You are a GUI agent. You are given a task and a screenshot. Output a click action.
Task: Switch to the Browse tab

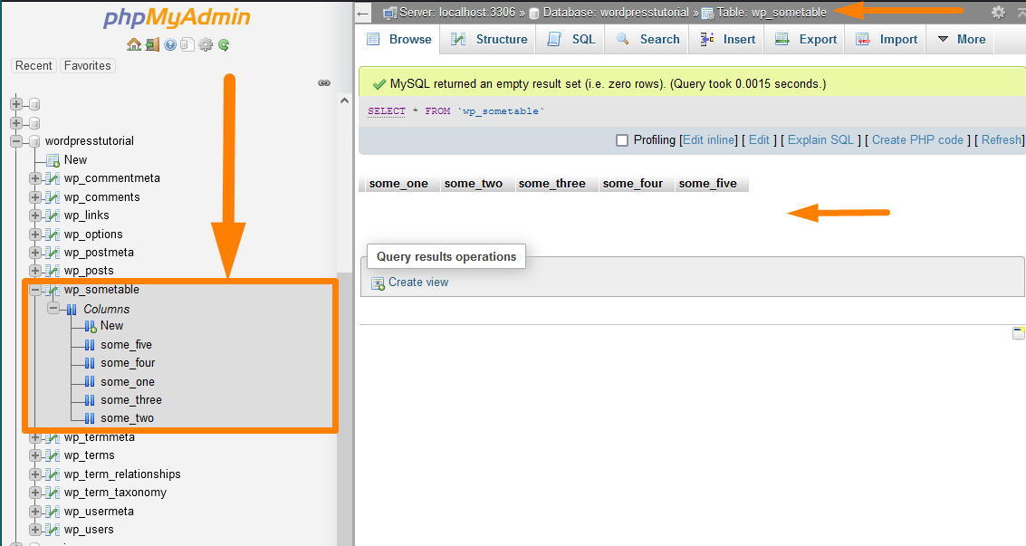399,39
